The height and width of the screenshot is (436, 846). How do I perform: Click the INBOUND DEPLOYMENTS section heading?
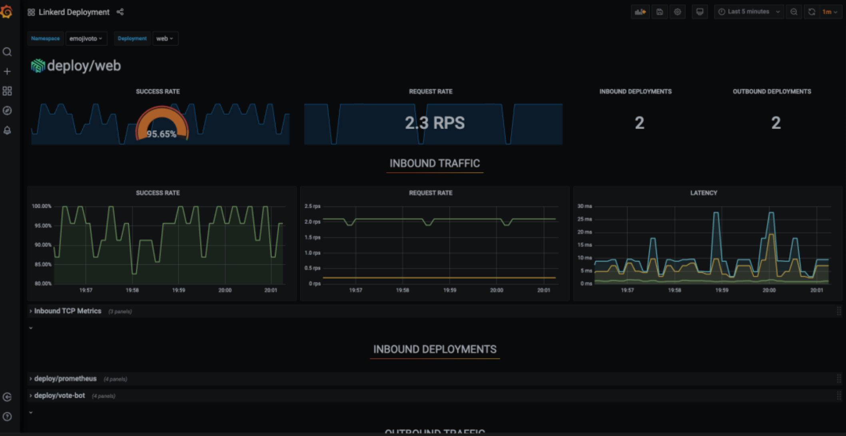435,349
